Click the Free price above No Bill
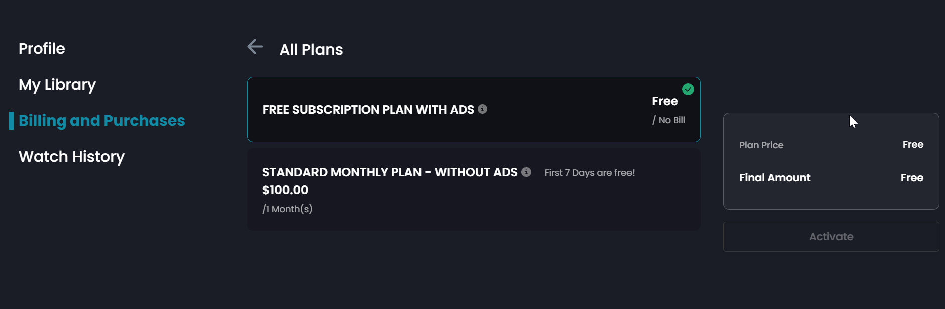This screenshot has height=309, width=945. (664, 101)
